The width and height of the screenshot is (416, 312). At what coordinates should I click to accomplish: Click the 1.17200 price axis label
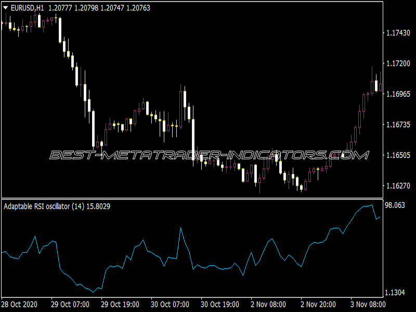point(398,63)
